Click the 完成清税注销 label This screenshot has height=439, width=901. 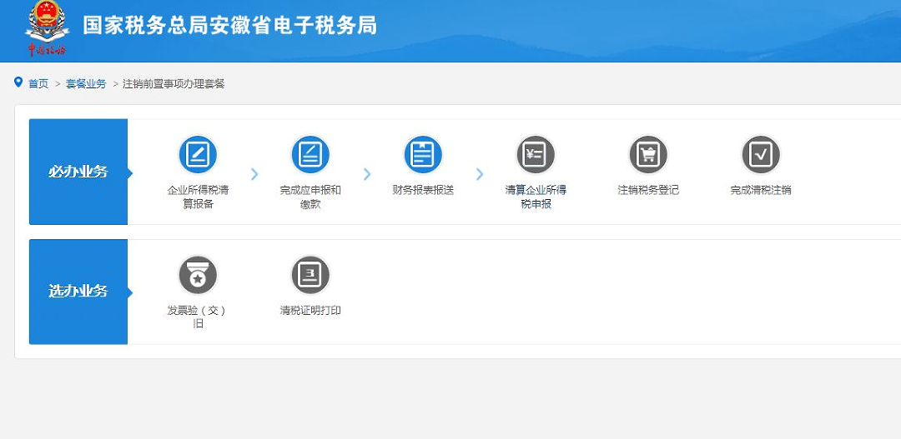761,190
